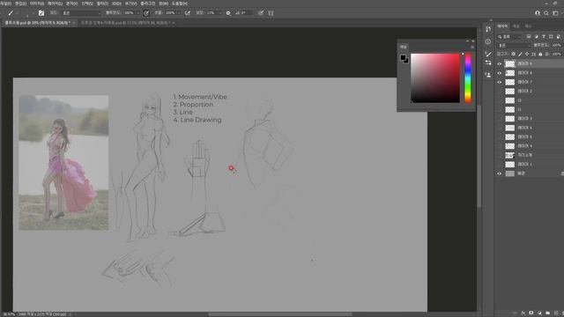Viewport: 564px width, 317px height.
Task: Lock layer position icon
Action: (527, 54)
